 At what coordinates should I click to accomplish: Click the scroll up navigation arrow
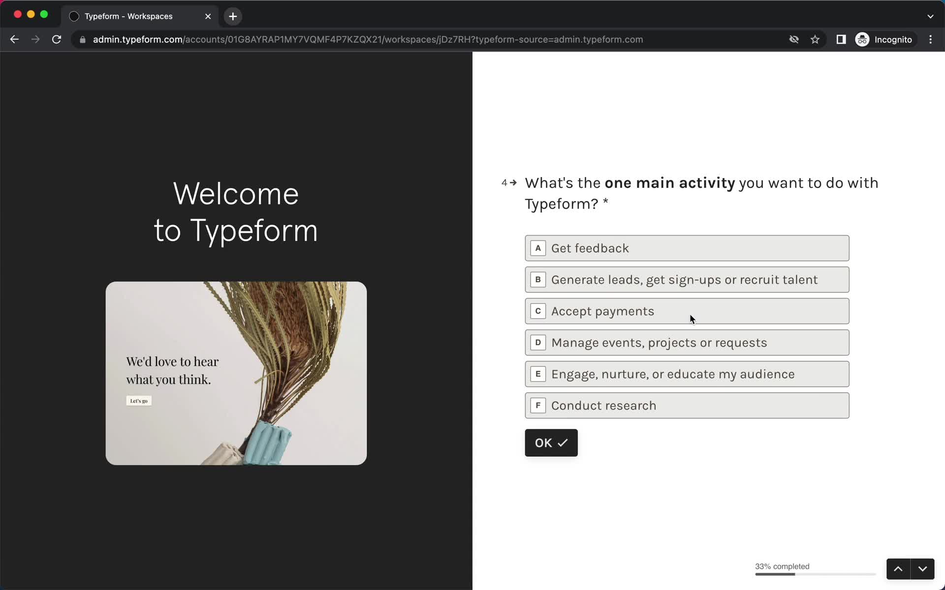pyautogui.click(x=899, y=568)
